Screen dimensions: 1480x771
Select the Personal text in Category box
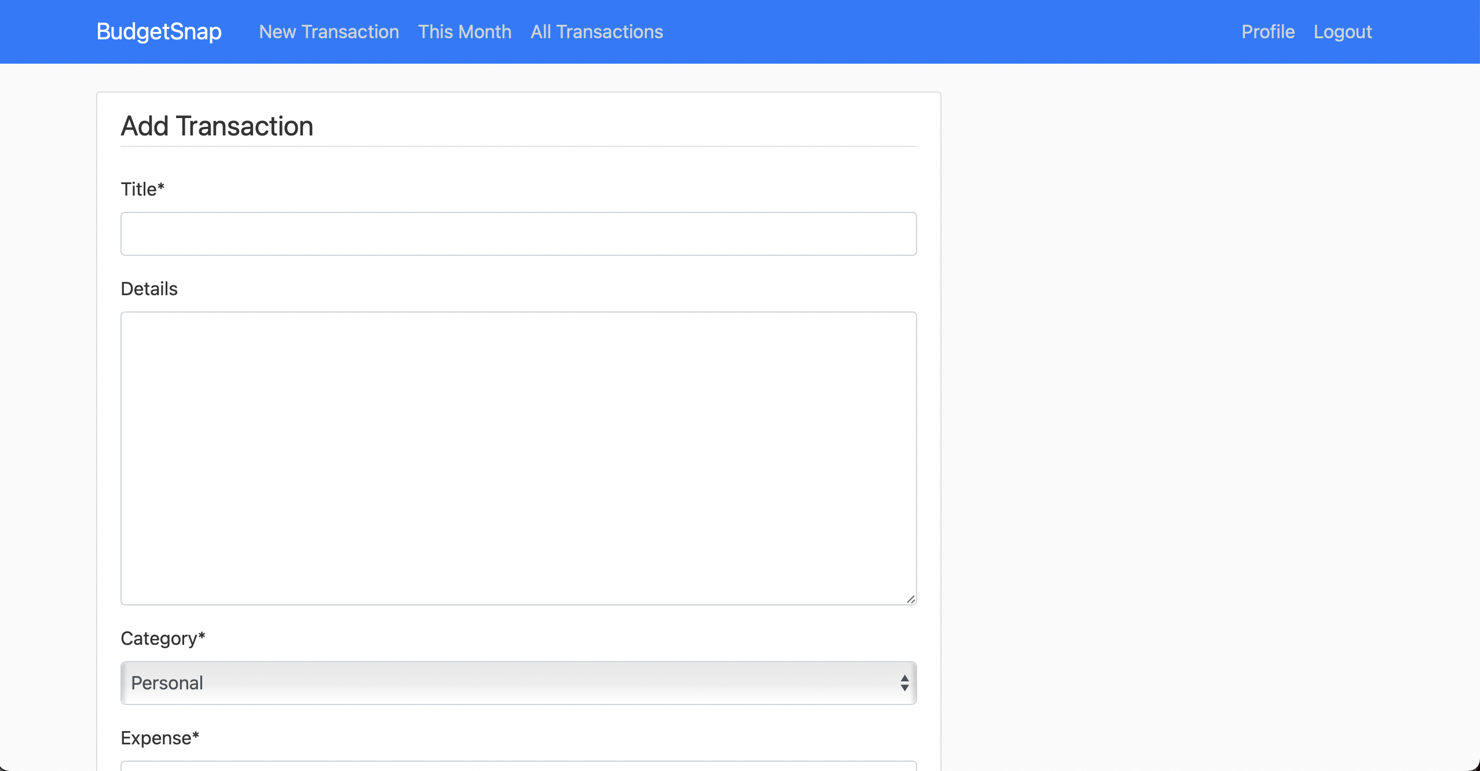(167, 683)
